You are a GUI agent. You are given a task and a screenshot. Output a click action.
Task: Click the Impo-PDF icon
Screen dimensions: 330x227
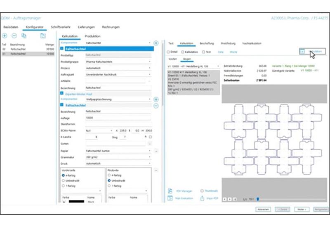coord(203,199)
